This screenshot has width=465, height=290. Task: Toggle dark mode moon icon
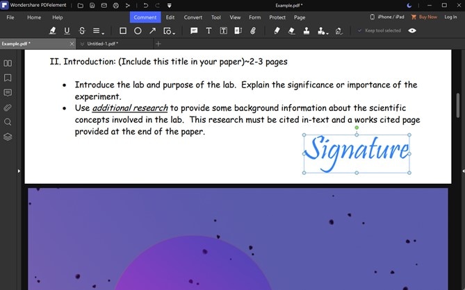(409, 6)
